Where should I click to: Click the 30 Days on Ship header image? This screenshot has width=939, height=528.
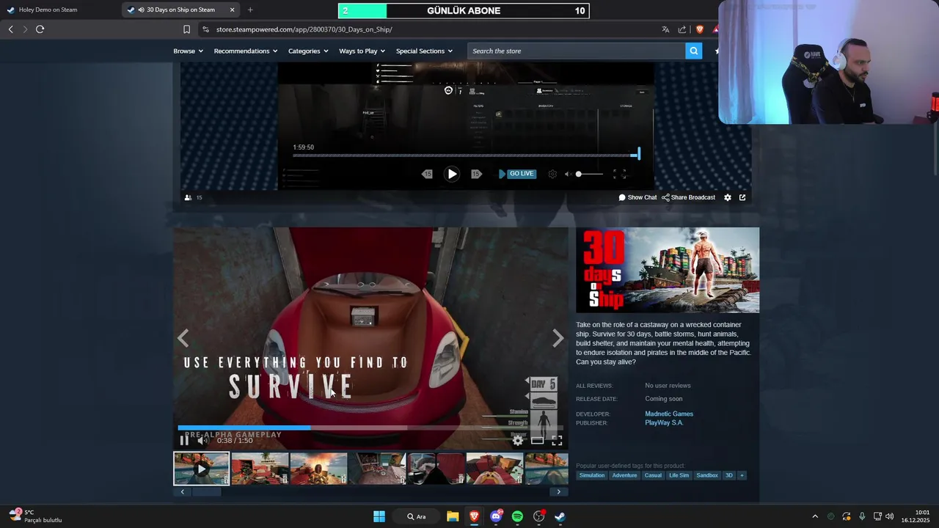(668, 270)
